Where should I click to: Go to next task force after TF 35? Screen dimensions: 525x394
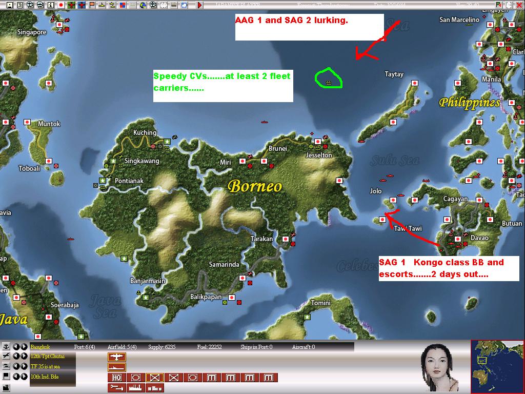pyautogui.click(x=24, y=366)
